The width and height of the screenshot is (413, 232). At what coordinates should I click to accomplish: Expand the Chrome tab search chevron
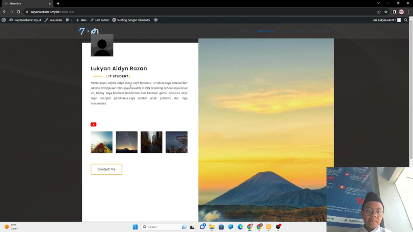(x=378, y=3)
